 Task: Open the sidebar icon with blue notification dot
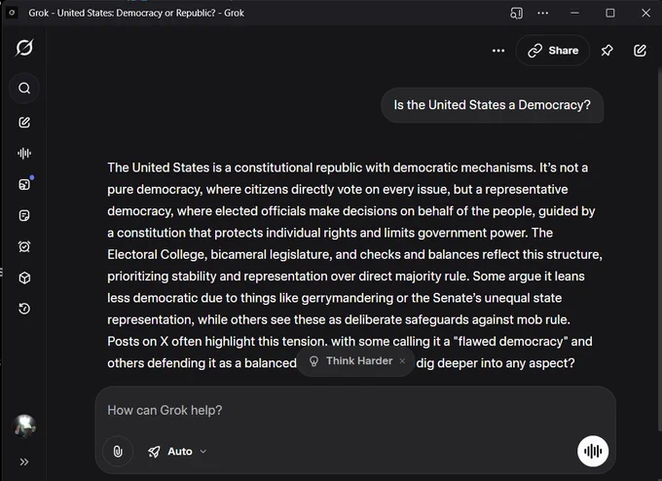(x=24, y=184)
